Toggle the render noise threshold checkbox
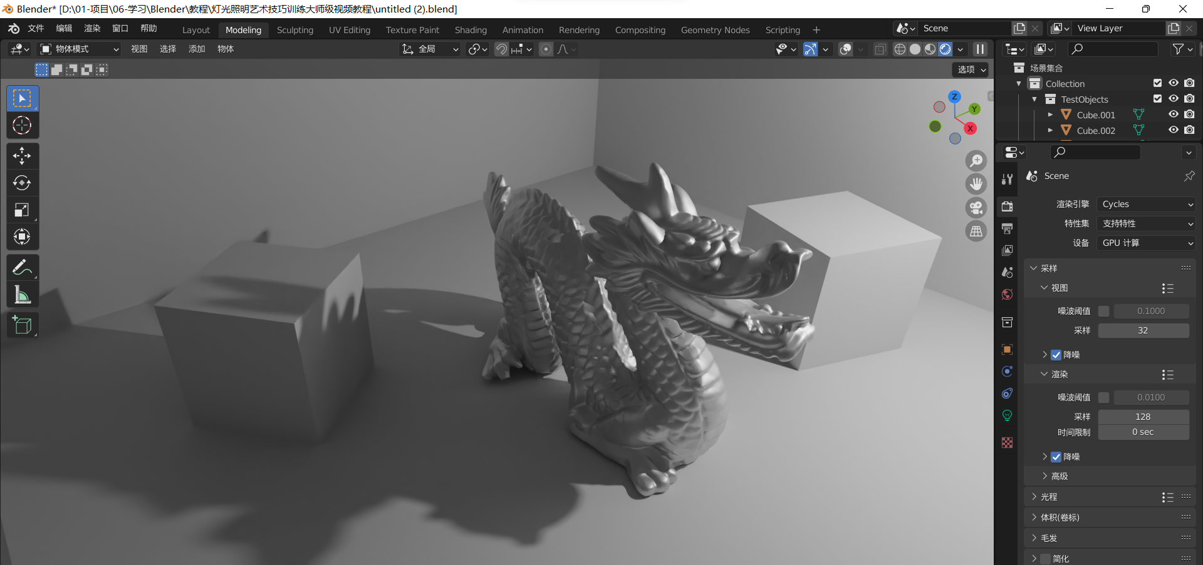Viewport: 1203px width, 565px height. pyautogui.click(x=1104, y=397)
